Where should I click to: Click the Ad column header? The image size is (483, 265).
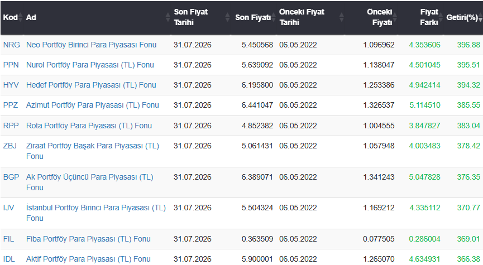pos(31,17)
